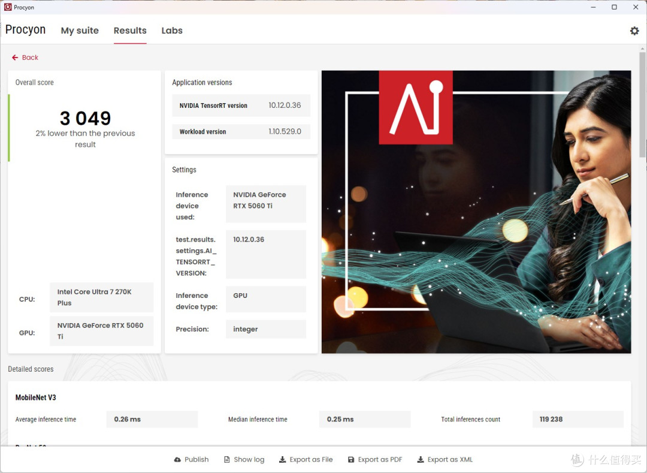The image size is (647, 473).
Task: Click the Export as PDF save icon
Action: 351,459
